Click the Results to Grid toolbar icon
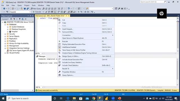180x101 pixels. click(71, 12)
